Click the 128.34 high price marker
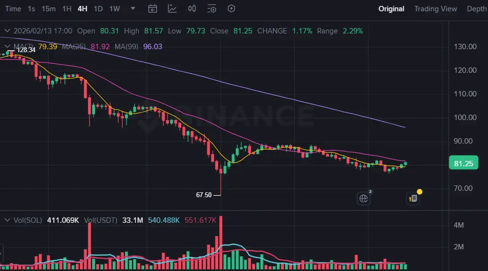 click(26, 50)
